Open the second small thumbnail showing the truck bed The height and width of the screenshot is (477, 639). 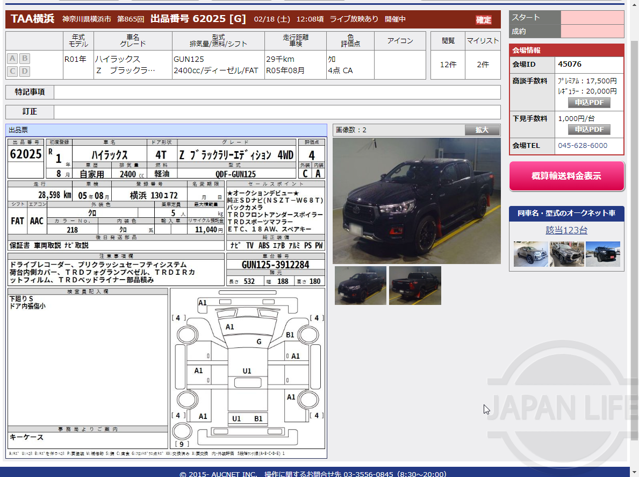(x=415, y=285)
